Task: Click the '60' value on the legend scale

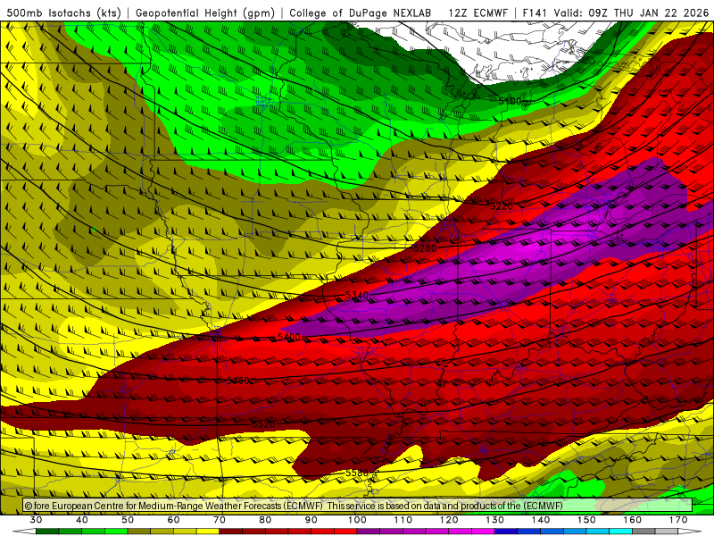Action: point(173,520)
